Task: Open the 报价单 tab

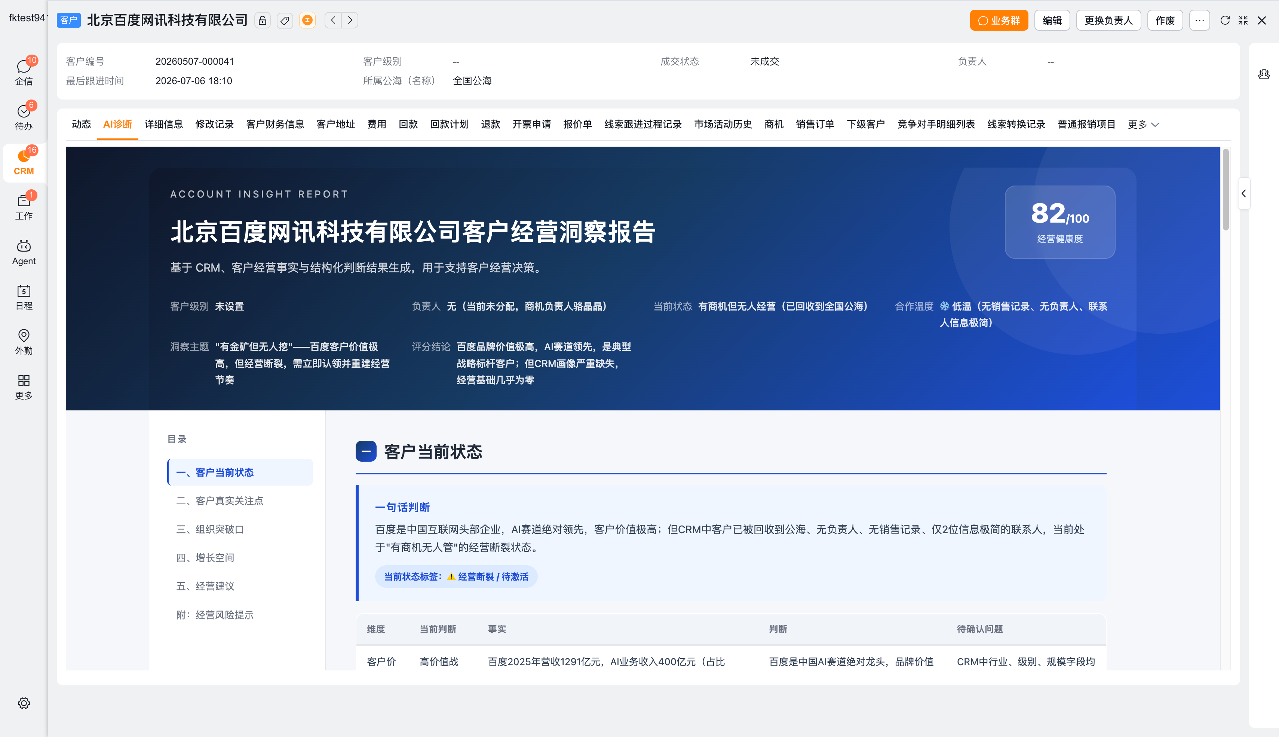Action: click(x=577, y=125)
